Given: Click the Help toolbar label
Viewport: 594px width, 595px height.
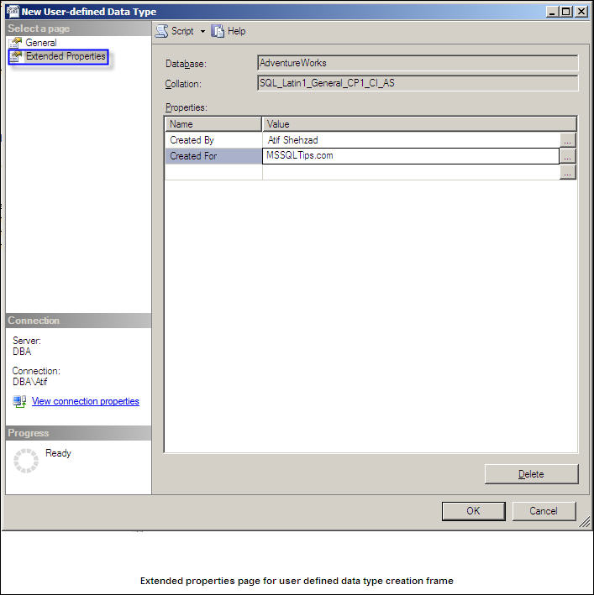Looking at the screenshot, I should 236,31.
